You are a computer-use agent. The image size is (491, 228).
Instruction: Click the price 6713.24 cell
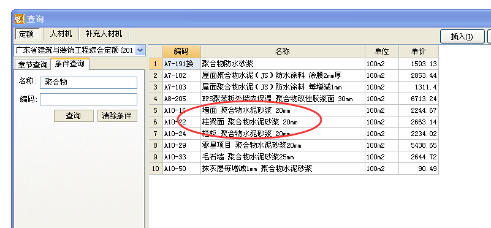pyautogui.click(x=418, y=99)
